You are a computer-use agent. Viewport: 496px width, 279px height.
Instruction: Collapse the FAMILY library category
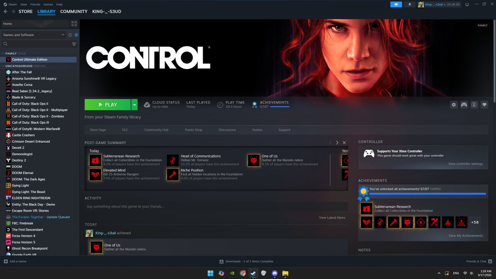pos(3,53)
